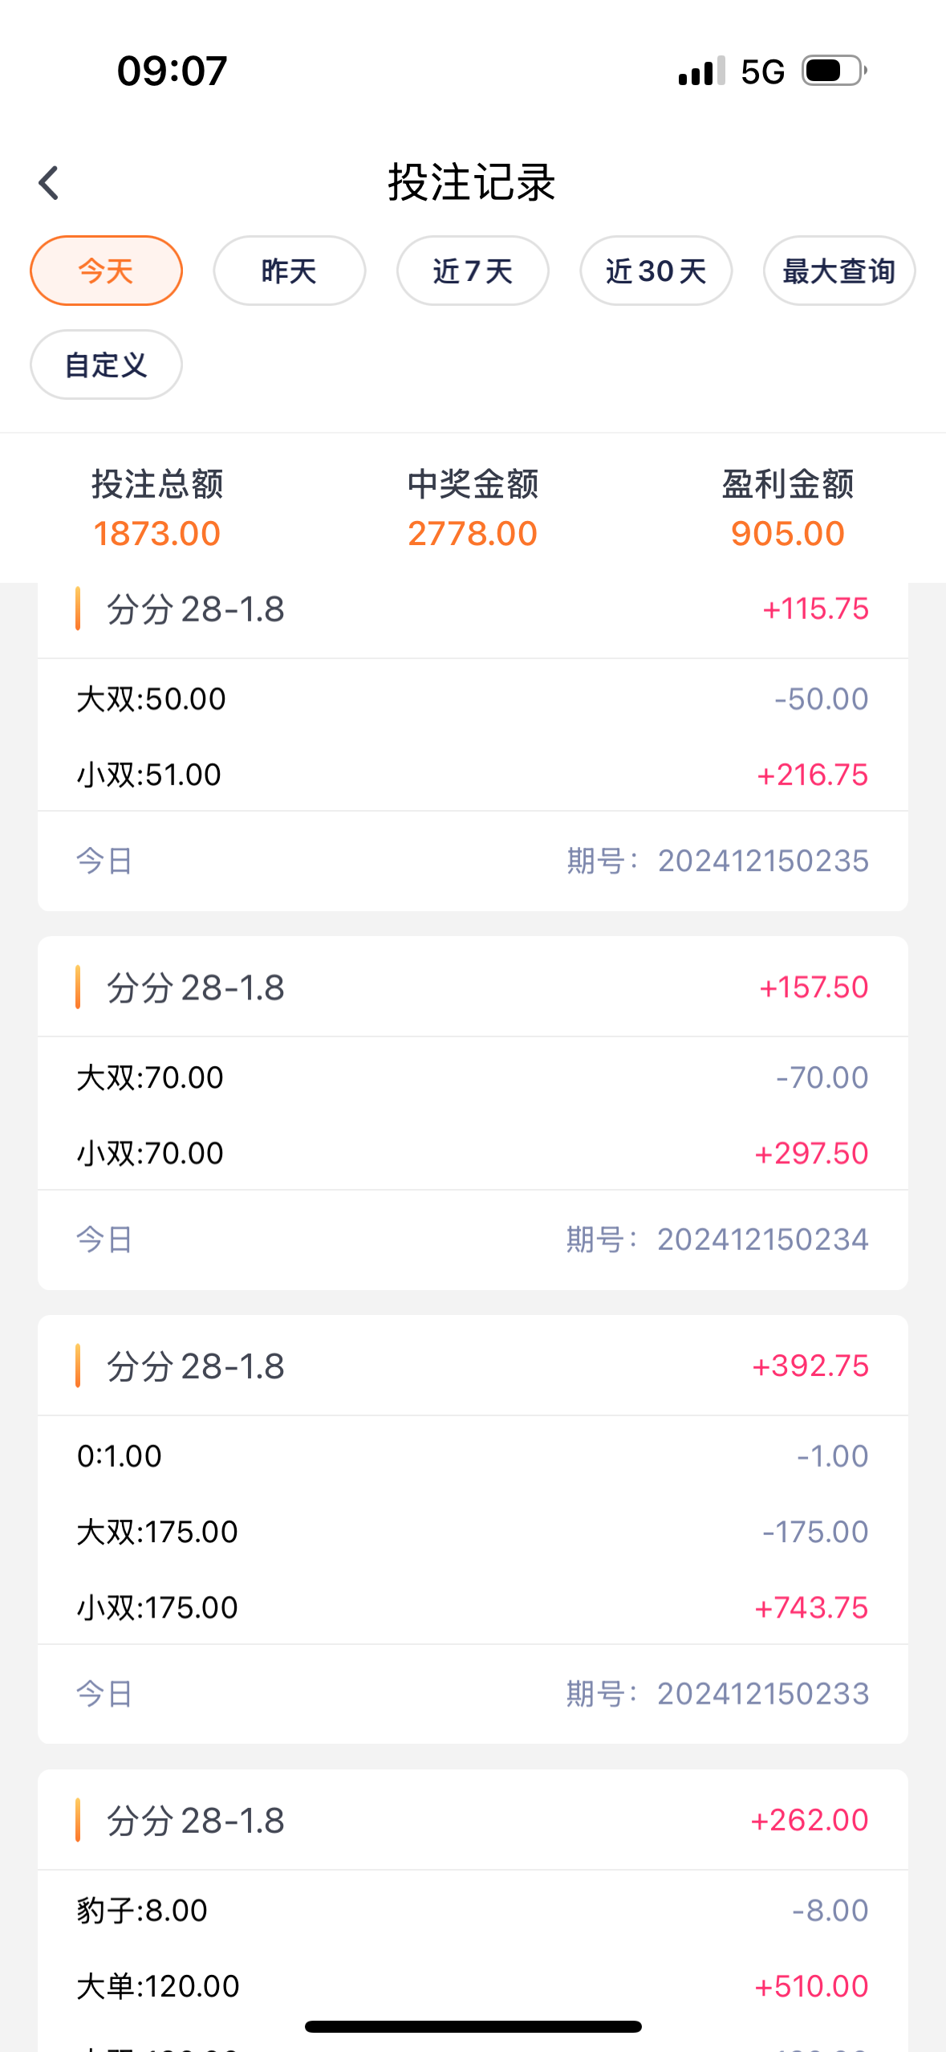Tap the home indicator bar
Viewport: 946px width, 2052px height.
(x=473, y=2026)
